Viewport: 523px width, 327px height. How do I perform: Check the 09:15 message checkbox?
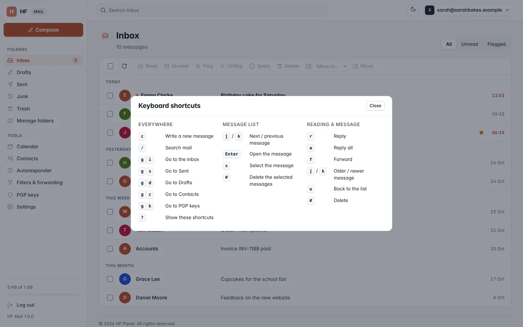[x=110, y=114]
